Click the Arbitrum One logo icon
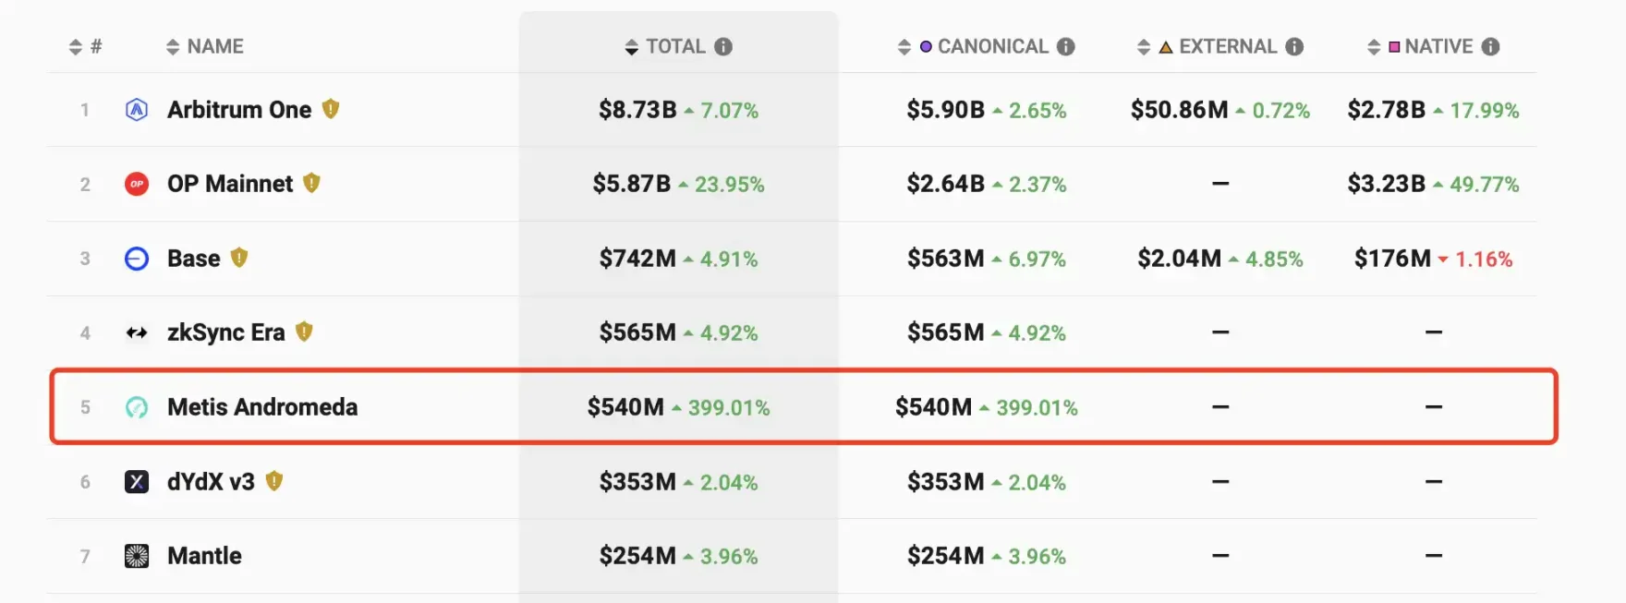Screen dimensions: 1626x603 pyautogui.click(x=137, y=110)
